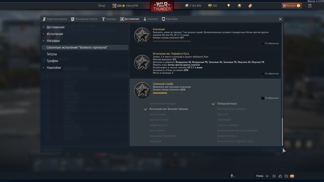Check В избранное for Коалиция challenge
This screenshot has height=182, width=324.
pos(262,43)
